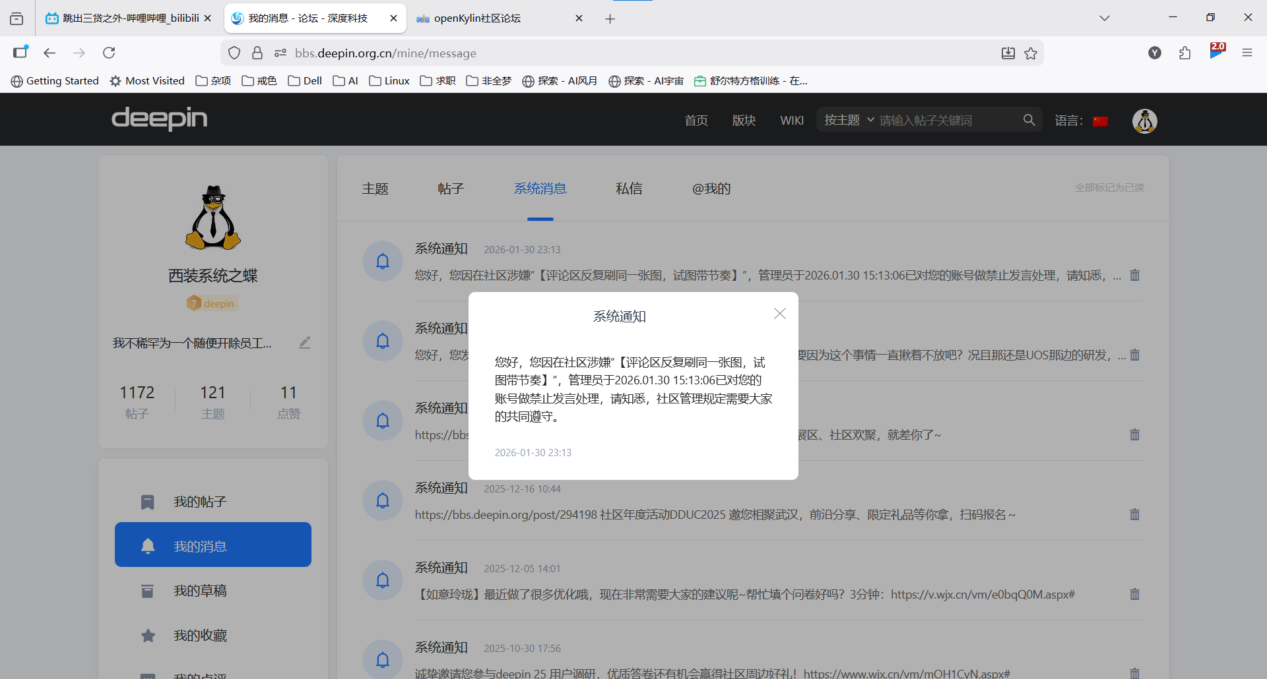
Task: Click the bell icon of the 2025-12-16 notification
Action: (x=383, y=500)
